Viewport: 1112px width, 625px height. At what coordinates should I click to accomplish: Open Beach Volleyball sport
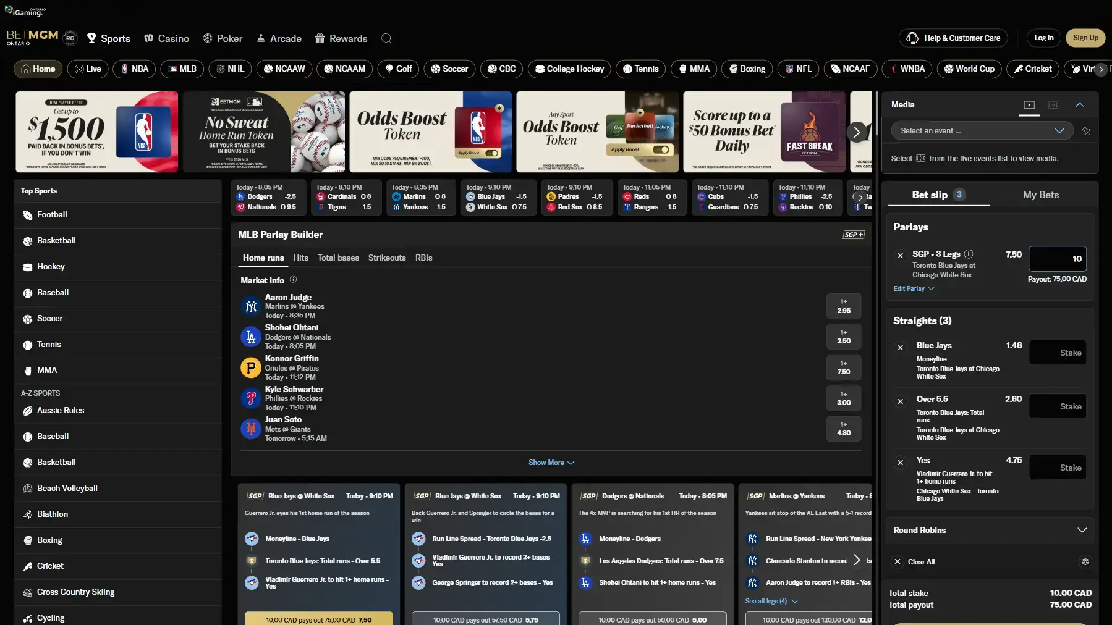(117, 489)
